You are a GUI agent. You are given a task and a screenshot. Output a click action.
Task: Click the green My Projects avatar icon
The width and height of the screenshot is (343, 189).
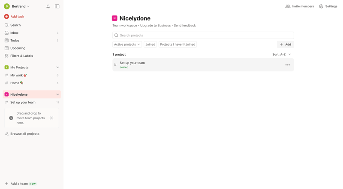(6, 67)
